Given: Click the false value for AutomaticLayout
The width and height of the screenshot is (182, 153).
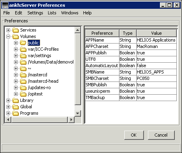Looking at the screenshot, I should [156, 66].
